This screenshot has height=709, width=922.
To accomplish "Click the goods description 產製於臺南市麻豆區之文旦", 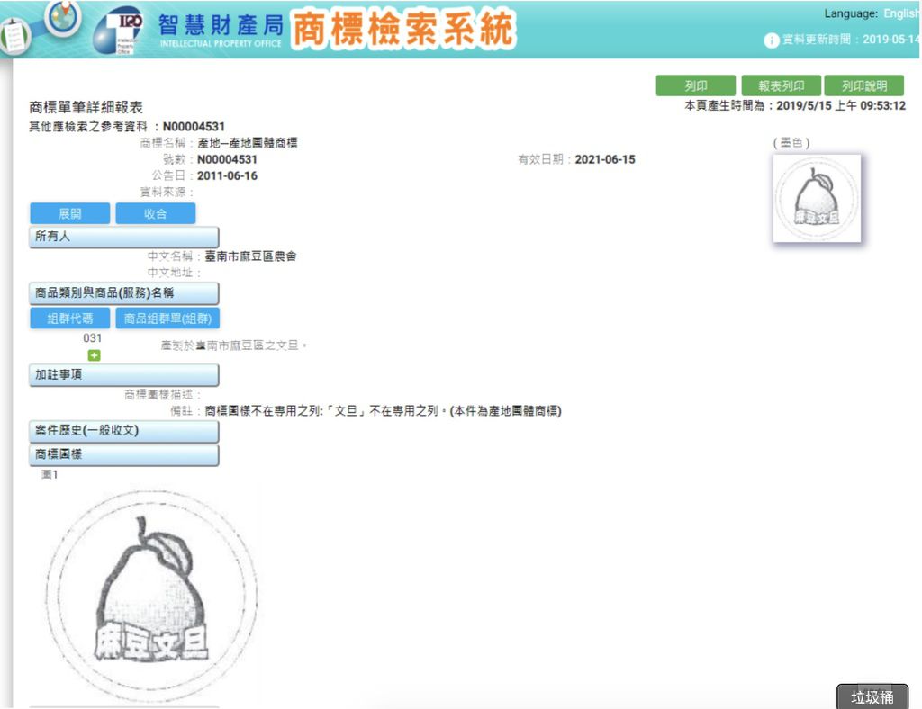I will point(234,346).
